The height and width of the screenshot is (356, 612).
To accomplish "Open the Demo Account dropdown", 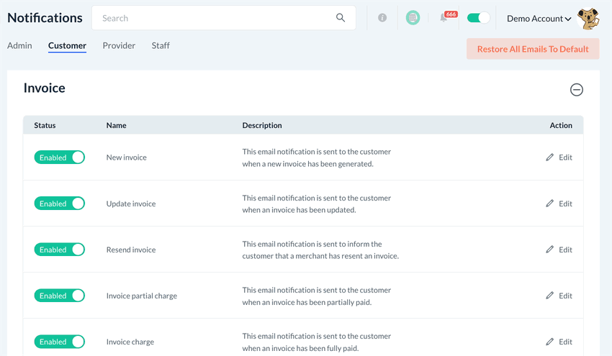I will [539, 19].
